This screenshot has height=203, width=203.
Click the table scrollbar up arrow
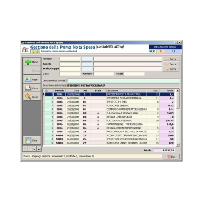pos(178,91)
